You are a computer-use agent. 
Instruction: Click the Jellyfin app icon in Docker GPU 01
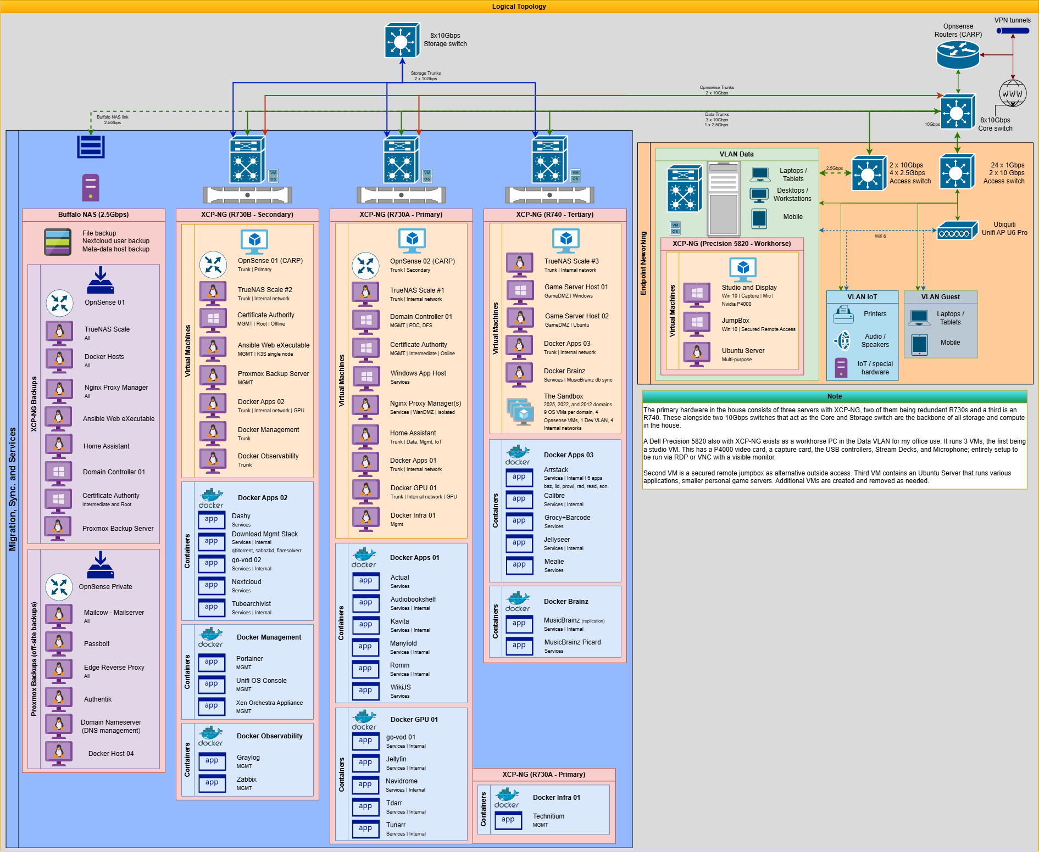point(365,763)
